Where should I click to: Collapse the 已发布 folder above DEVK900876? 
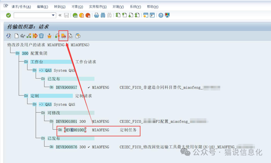(x=43, y=138)
